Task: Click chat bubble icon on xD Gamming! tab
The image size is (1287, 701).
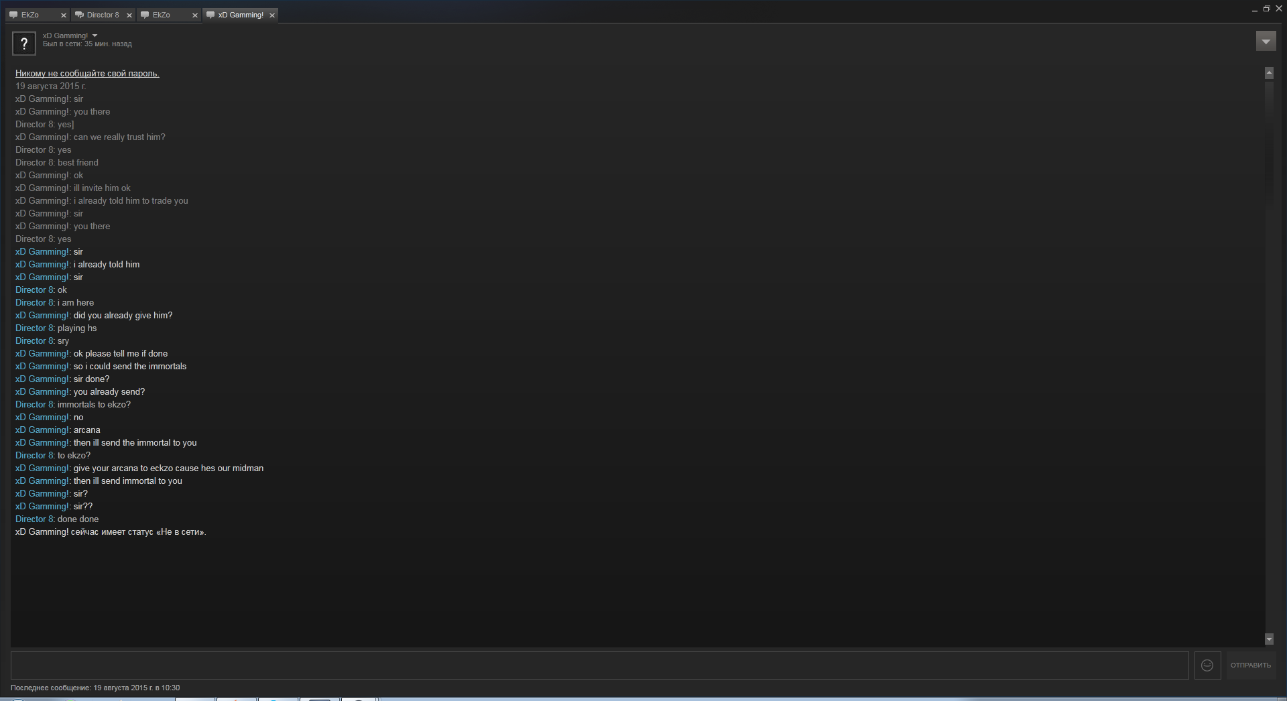Action: coord(210,15)
